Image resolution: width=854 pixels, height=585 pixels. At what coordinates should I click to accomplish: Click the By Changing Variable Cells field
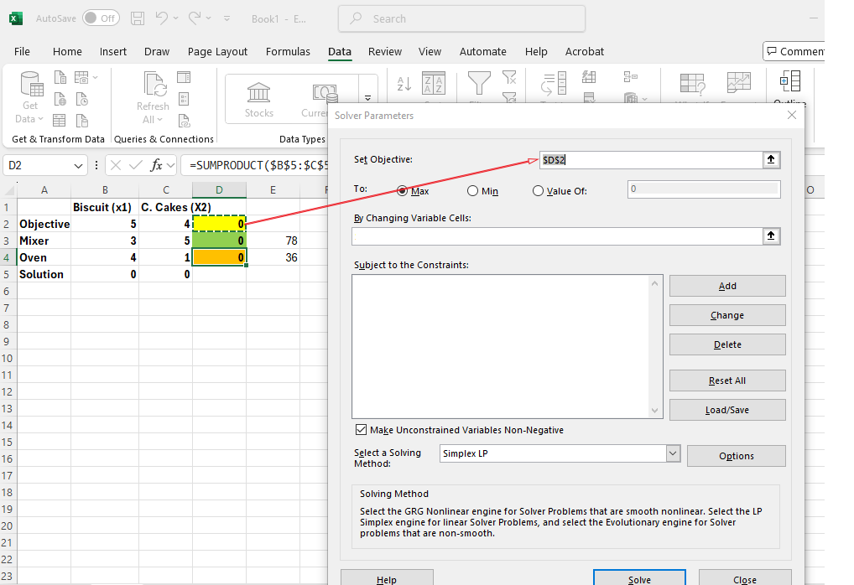pyautogui.click(x=557, y=236)
